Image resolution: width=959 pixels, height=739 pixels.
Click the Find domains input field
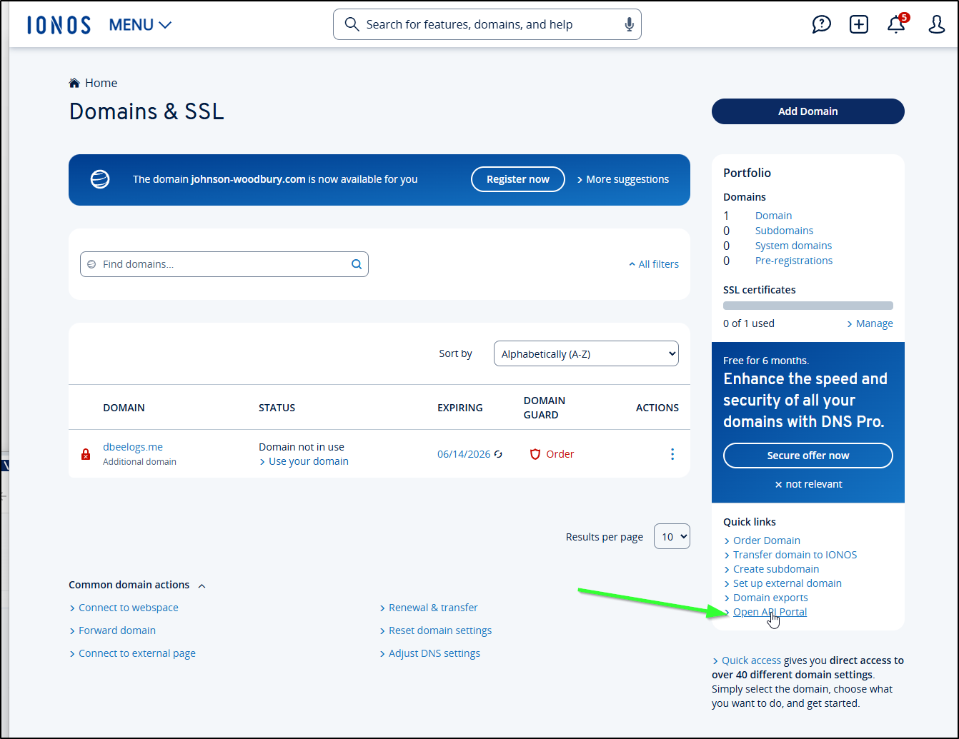click(222, 264)
